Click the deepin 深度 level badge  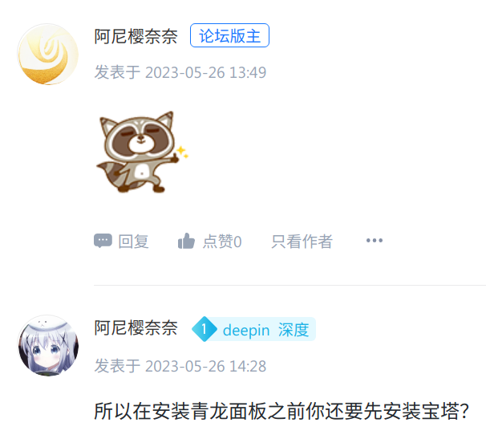[253, 329]
